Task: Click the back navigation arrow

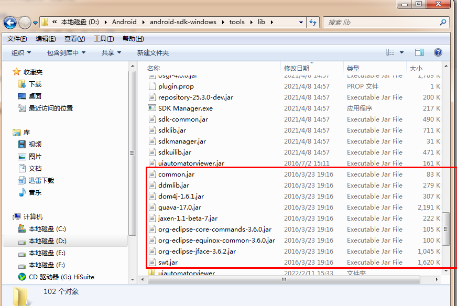Action: (9, 22)
